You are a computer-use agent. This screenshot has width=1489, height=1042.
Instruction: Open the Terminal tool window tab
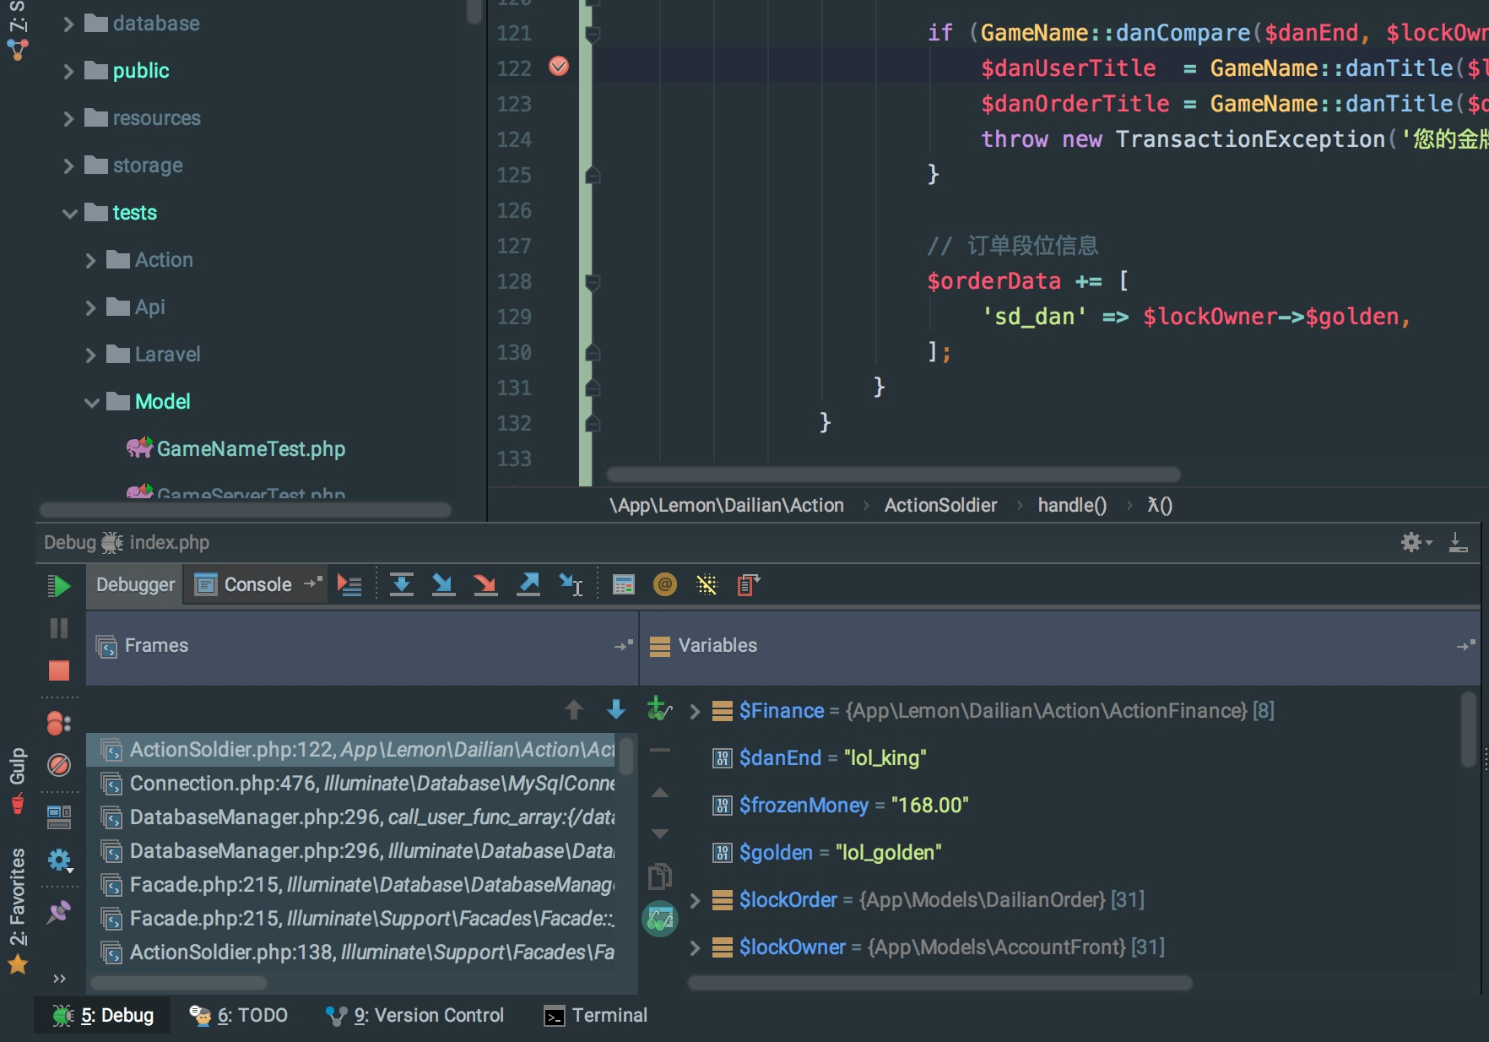596,1016
